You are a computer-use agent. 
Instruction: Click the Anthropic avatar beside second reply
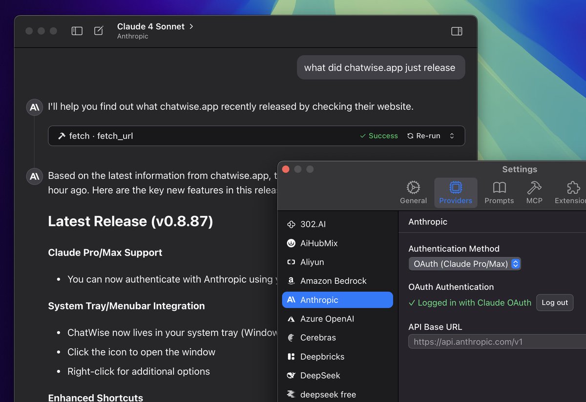(x=35, y=176)
